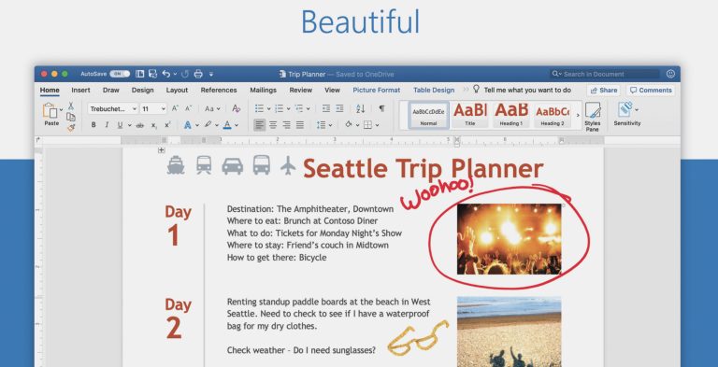Click the Save icon in title bar
Viewport: 718px width, 367px height.
point(152,74)
